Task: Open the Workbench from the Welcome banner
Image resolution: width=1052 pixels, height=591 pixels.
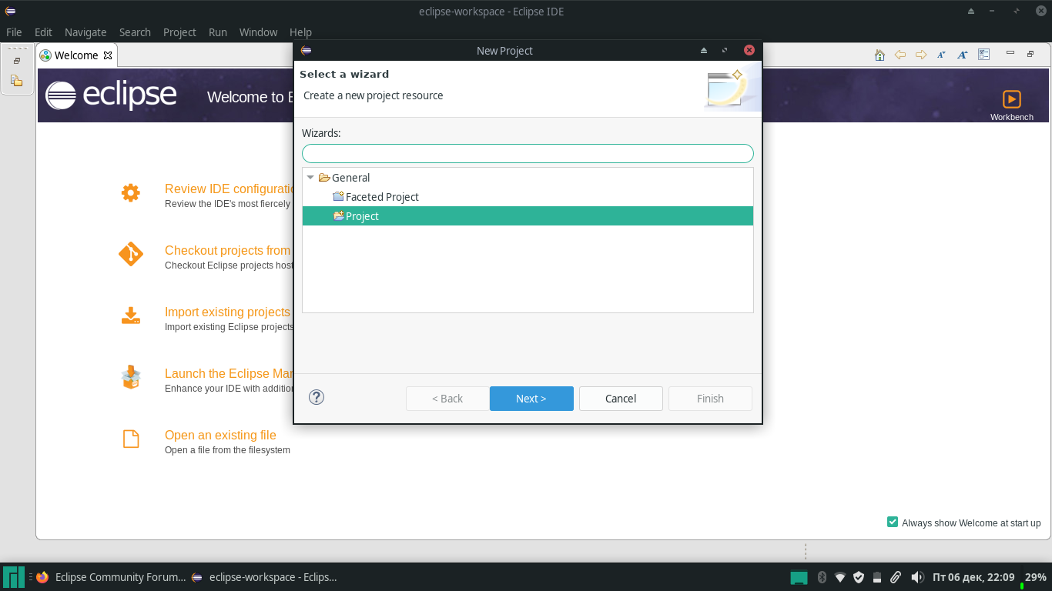Action: coord(1011,105)
